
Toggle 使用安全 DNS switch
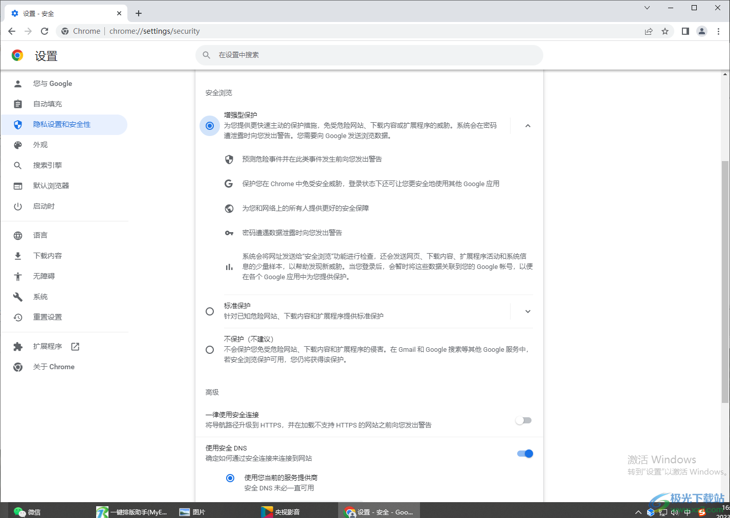pos(525,454)
